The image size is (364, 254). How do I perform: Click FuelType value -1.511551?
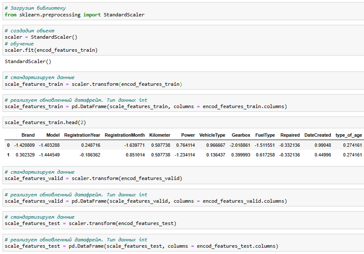click(264, 145)
